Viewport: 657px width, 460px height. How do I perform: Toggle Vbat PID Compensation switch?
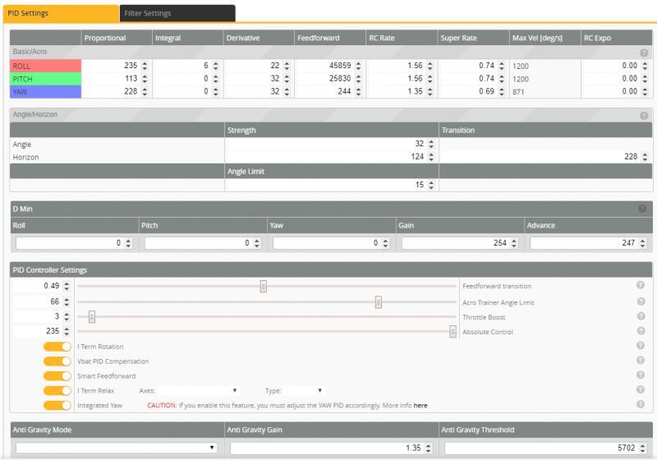(x=57, y=361)
